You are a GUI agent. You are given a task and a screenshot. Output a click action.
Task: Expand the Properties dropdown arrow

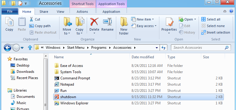(x=169, y=33)
